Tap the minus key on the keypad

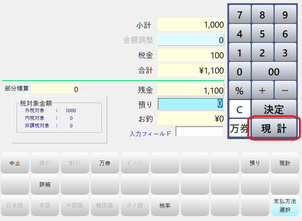coord(285,91)
